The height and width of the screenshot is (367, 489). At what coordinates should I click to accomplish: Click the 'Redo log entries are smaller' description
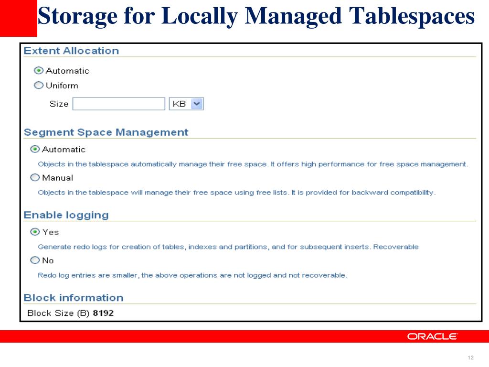(192, 275)
